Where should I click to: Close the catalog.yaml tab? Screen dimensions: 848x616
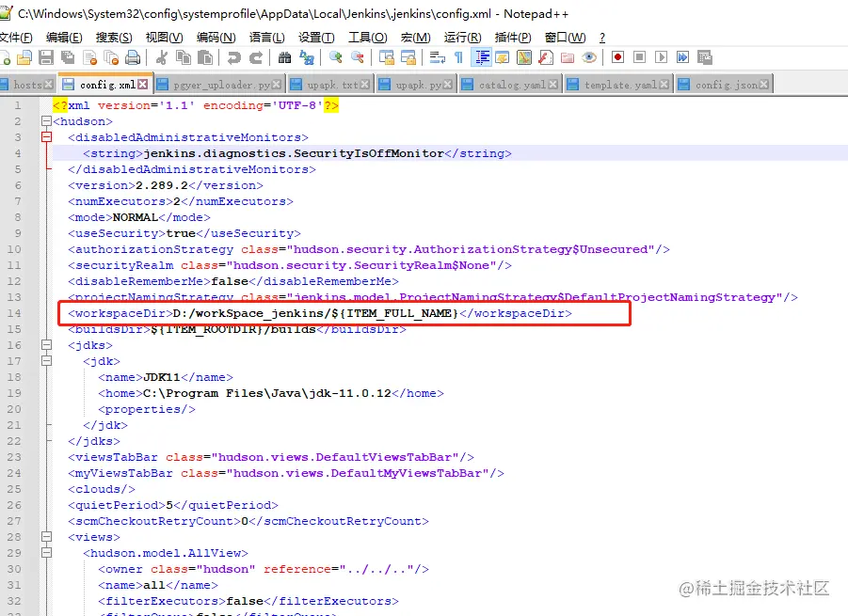552,83
